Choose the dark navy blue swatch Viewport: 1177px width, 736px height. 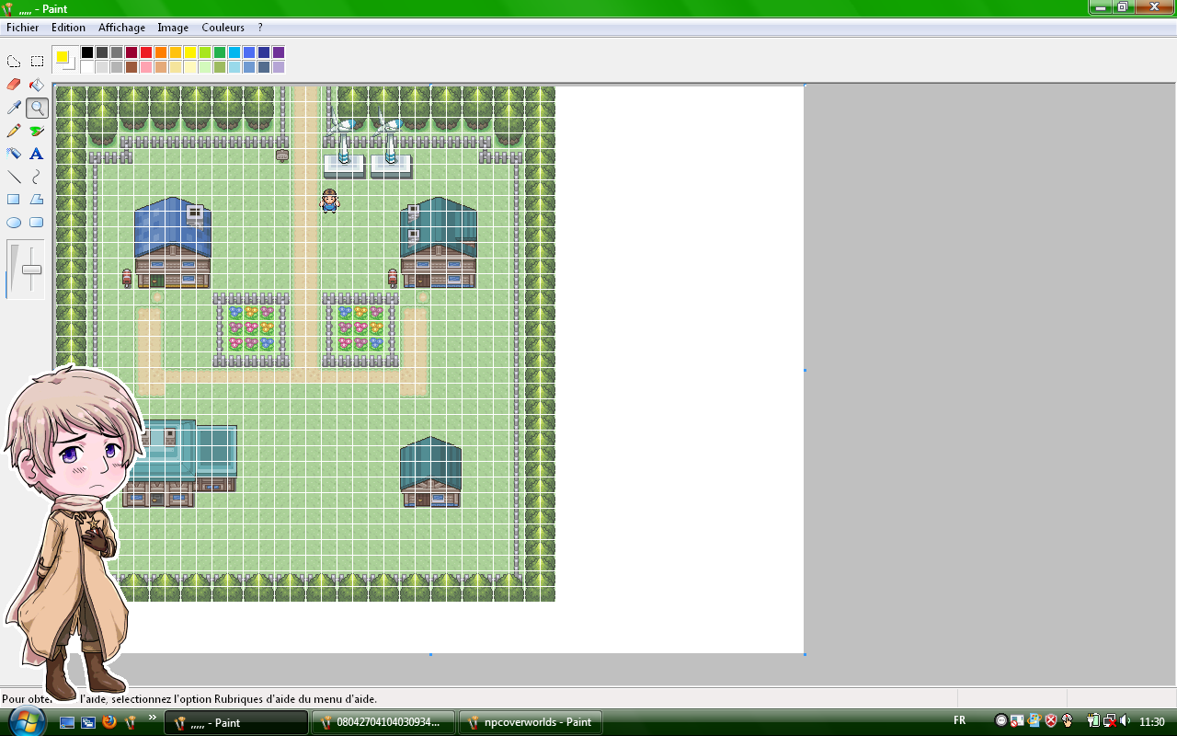pos(264,52)
